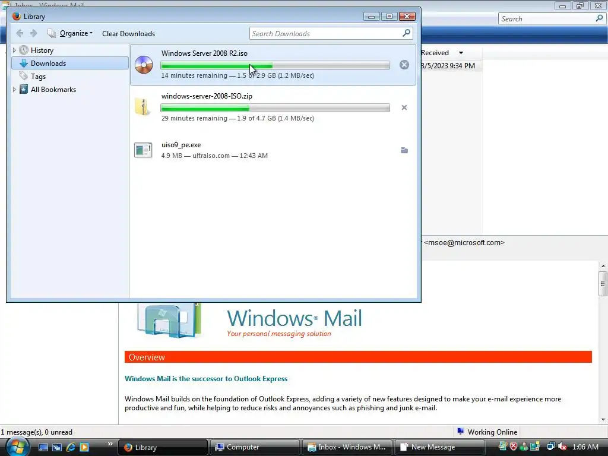
Task: Select Downloads in the sidebar
Action: pos(70,63)
